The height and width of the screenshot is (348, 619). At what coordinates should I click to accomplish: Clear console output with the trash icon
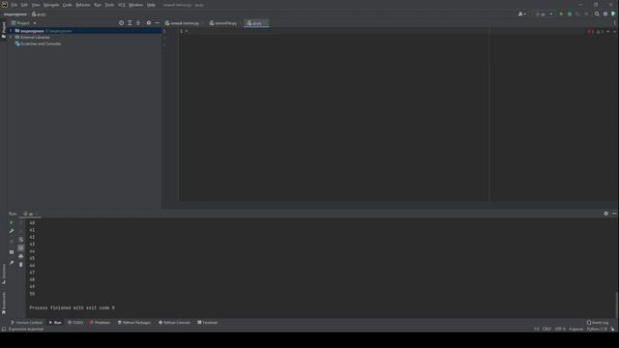[21, 264]
